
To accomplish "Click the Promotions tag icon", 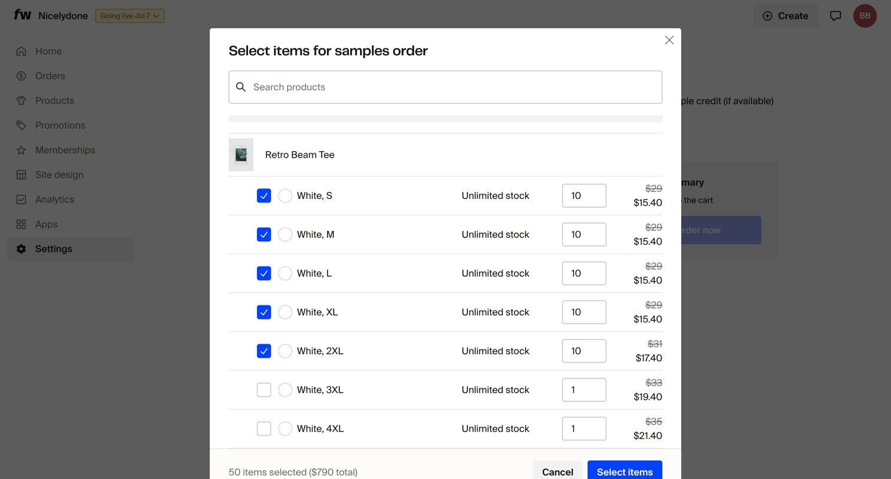I will [21, 125].
